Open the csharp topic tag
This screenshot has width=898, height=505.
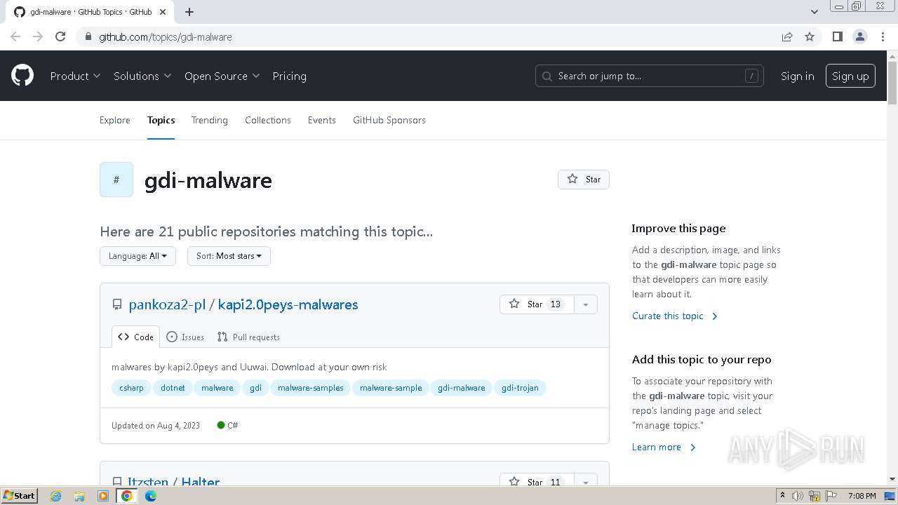tap(131, 388)
